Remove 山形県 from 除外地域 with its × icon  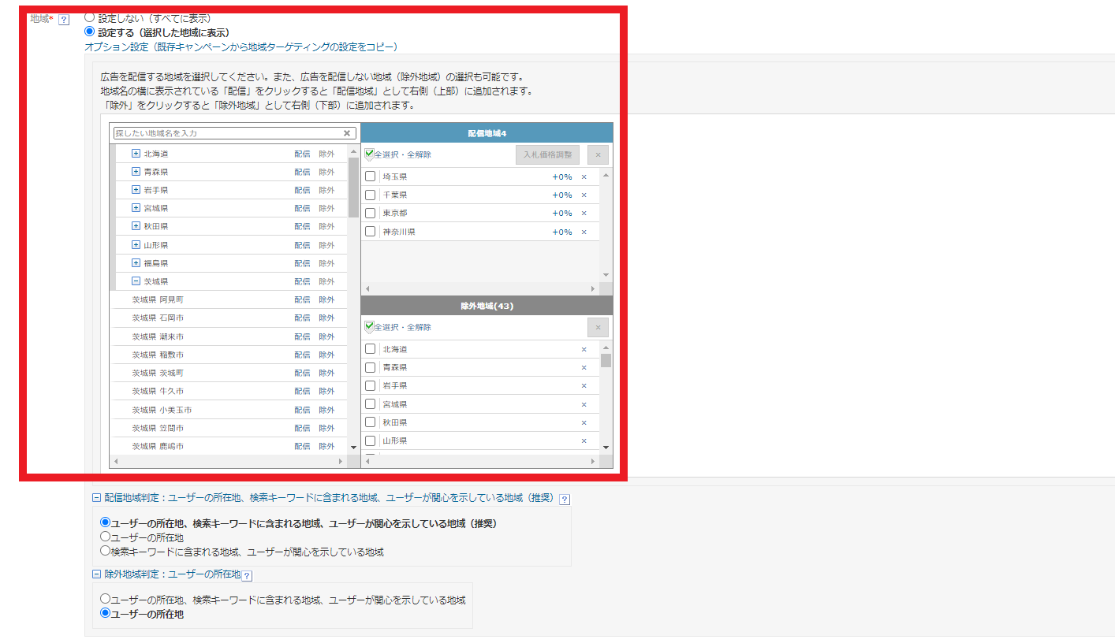coord(584,440)
